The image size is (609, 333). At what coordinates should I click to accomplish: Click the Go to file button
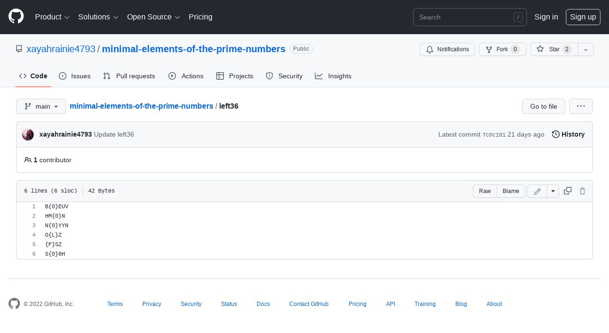pyautogui.click(x=544, y=106)
